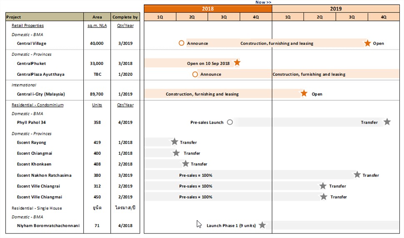Click the Residential - Single House heading
Viewport: 404px width, 238px height.
click(x=37, y=208)
